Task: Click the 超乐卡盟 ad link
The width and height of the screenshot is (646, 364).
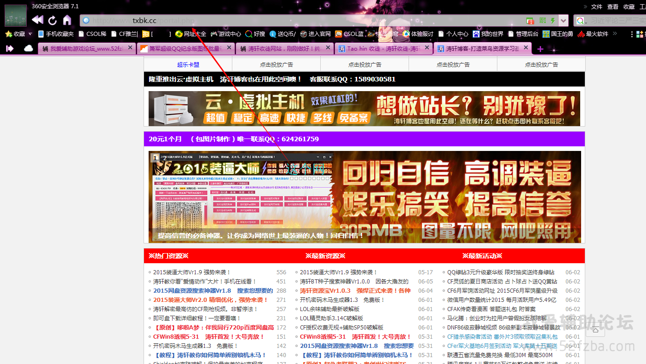Action: click(x=188, y=65)
